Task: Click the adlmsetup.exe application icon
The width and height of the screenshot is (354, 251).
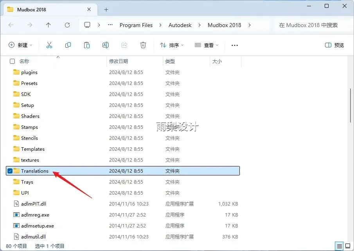Action: [16, 226]
